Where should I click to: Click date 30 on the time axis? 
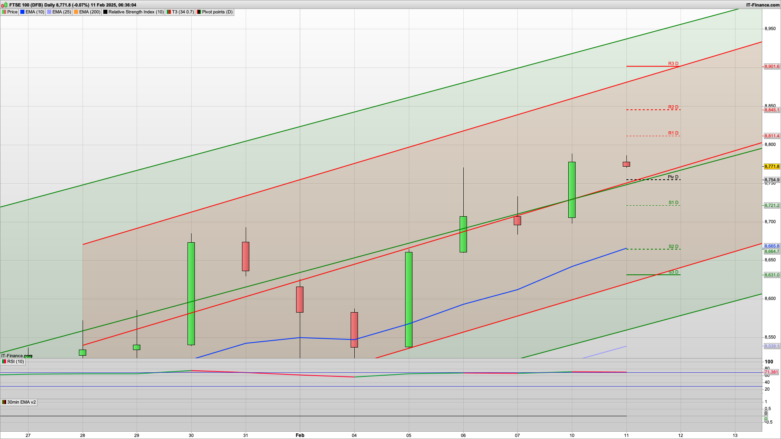pos(191,435)
